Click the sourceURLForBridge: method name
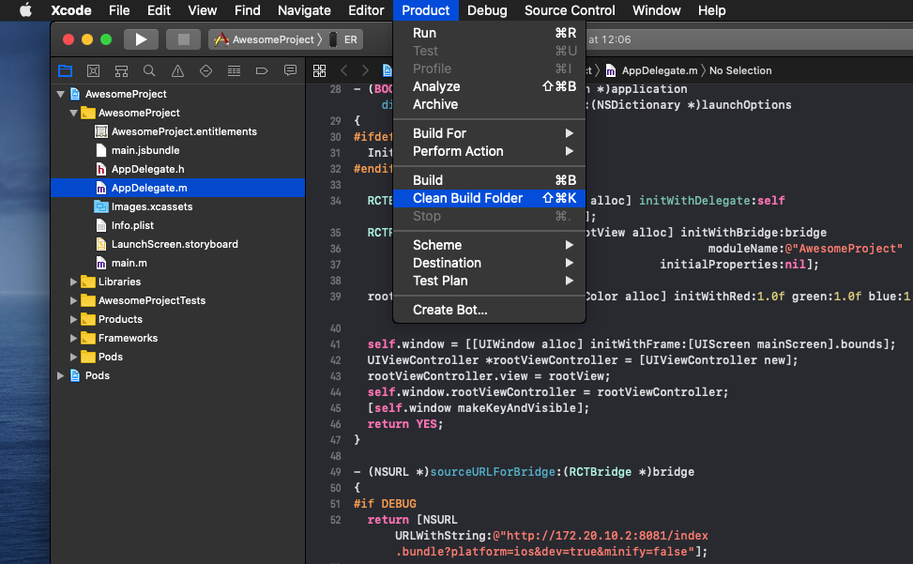 [x=493, y=471]
